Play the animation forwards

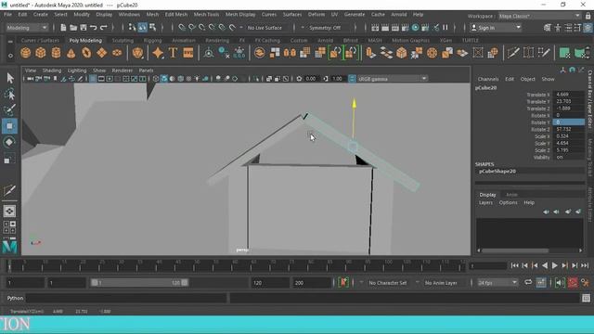555,266
